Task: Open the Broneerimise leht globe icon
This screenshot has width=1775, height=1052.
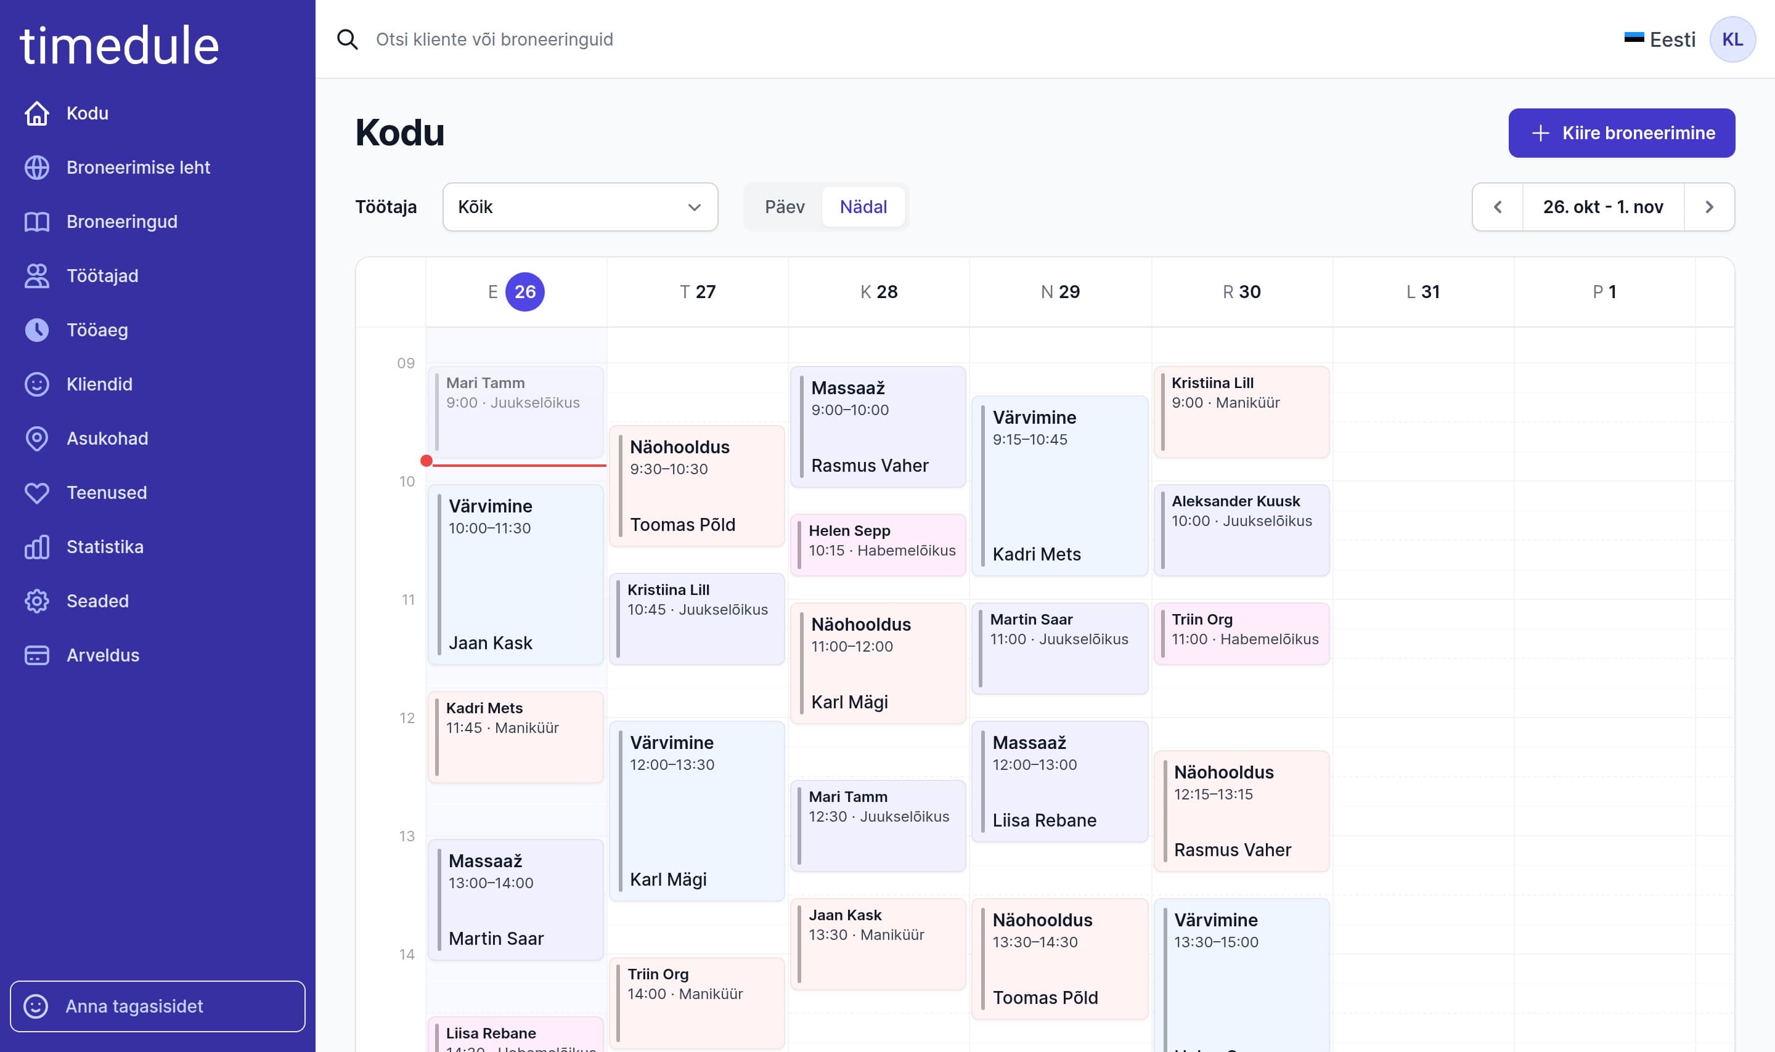Action: pos(37,168)
